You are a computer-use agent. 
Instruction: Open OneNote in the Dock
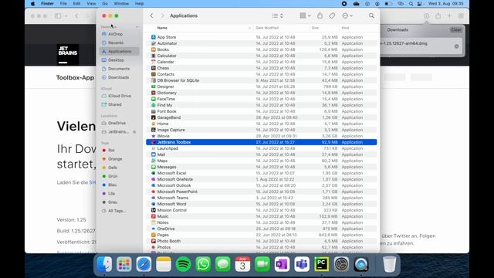point(282,264)
